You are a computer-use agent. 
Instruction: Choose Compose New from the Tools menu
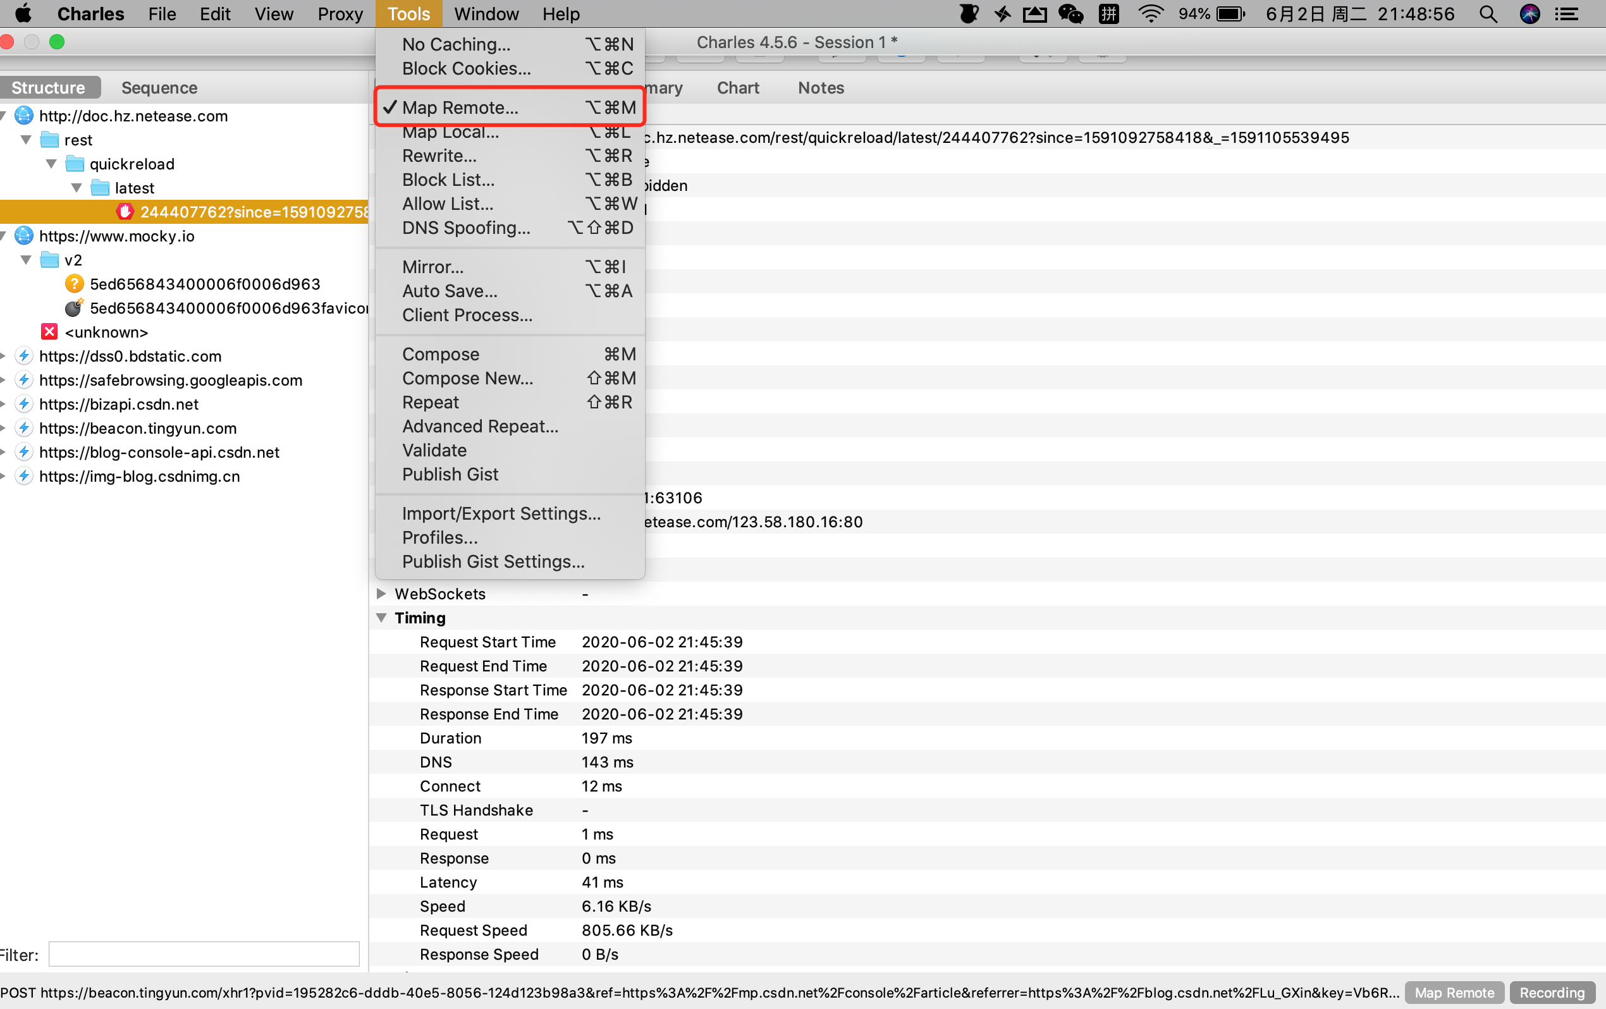pyautogui.click(x=510, y=378)
